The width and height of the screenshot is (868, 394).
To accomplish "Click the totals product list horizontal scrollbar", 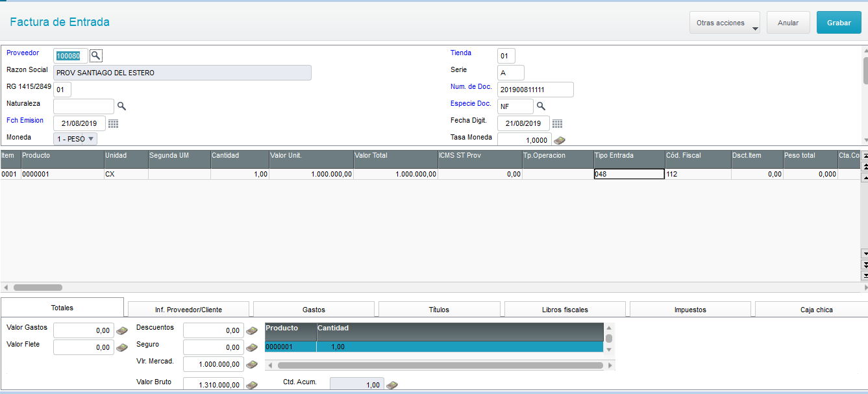I will coord(440,365).
